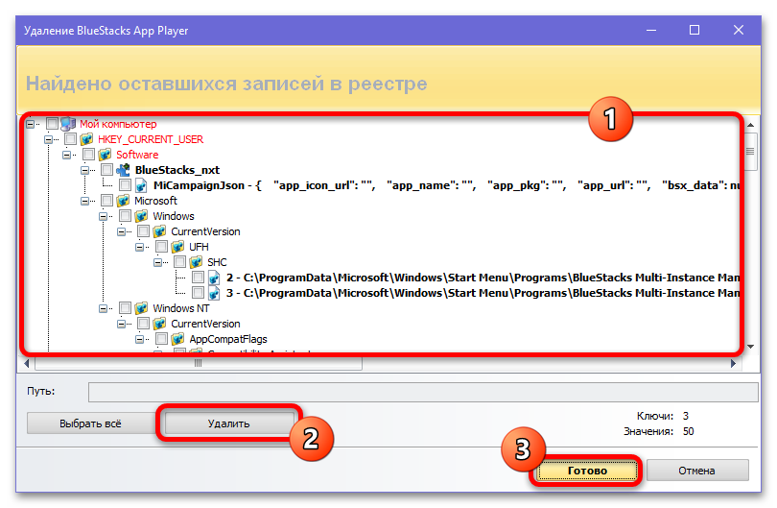Collapse the BlueStacks_nxt node
The width and height of the screenshot is (777, 508).
pos(85,170)
